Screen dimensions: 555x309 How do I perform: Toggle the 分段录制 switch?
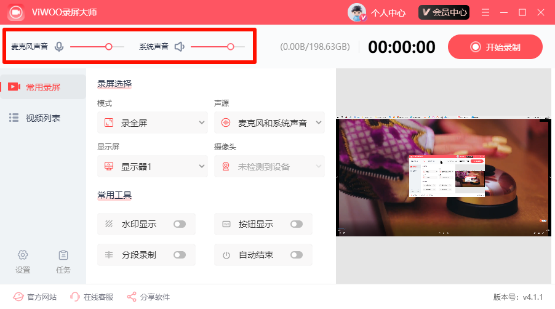tap(180, 255)
